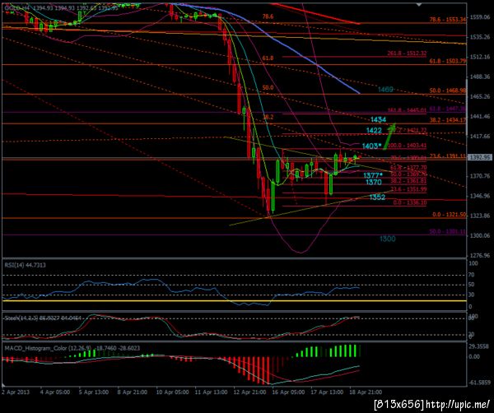
Task: Click the cyan '1422' target annotation
Action: pyautogui.click(x=374, y=130)
